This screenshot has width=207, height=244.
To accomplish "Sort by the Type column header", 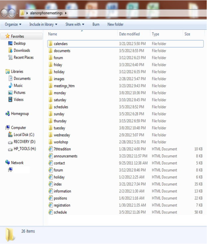I will (x=166, y=34).
